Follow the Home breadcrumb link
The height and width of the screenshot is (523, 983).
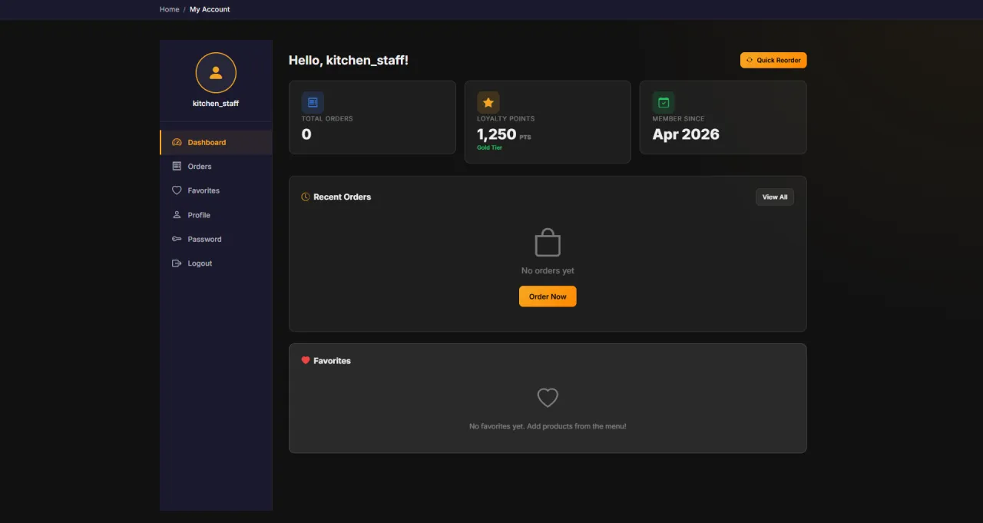coord(170,9)
